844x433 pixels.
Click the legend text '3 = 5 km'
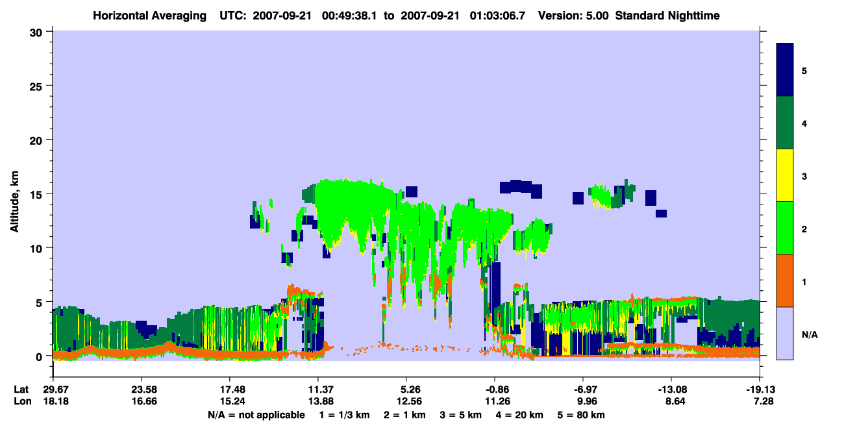tap(461, 415)
